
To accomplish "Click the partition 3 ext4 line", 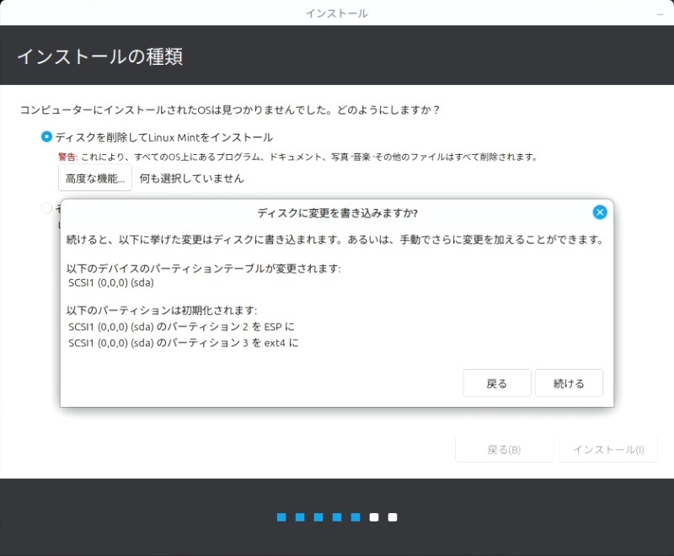I will (184, 343).
